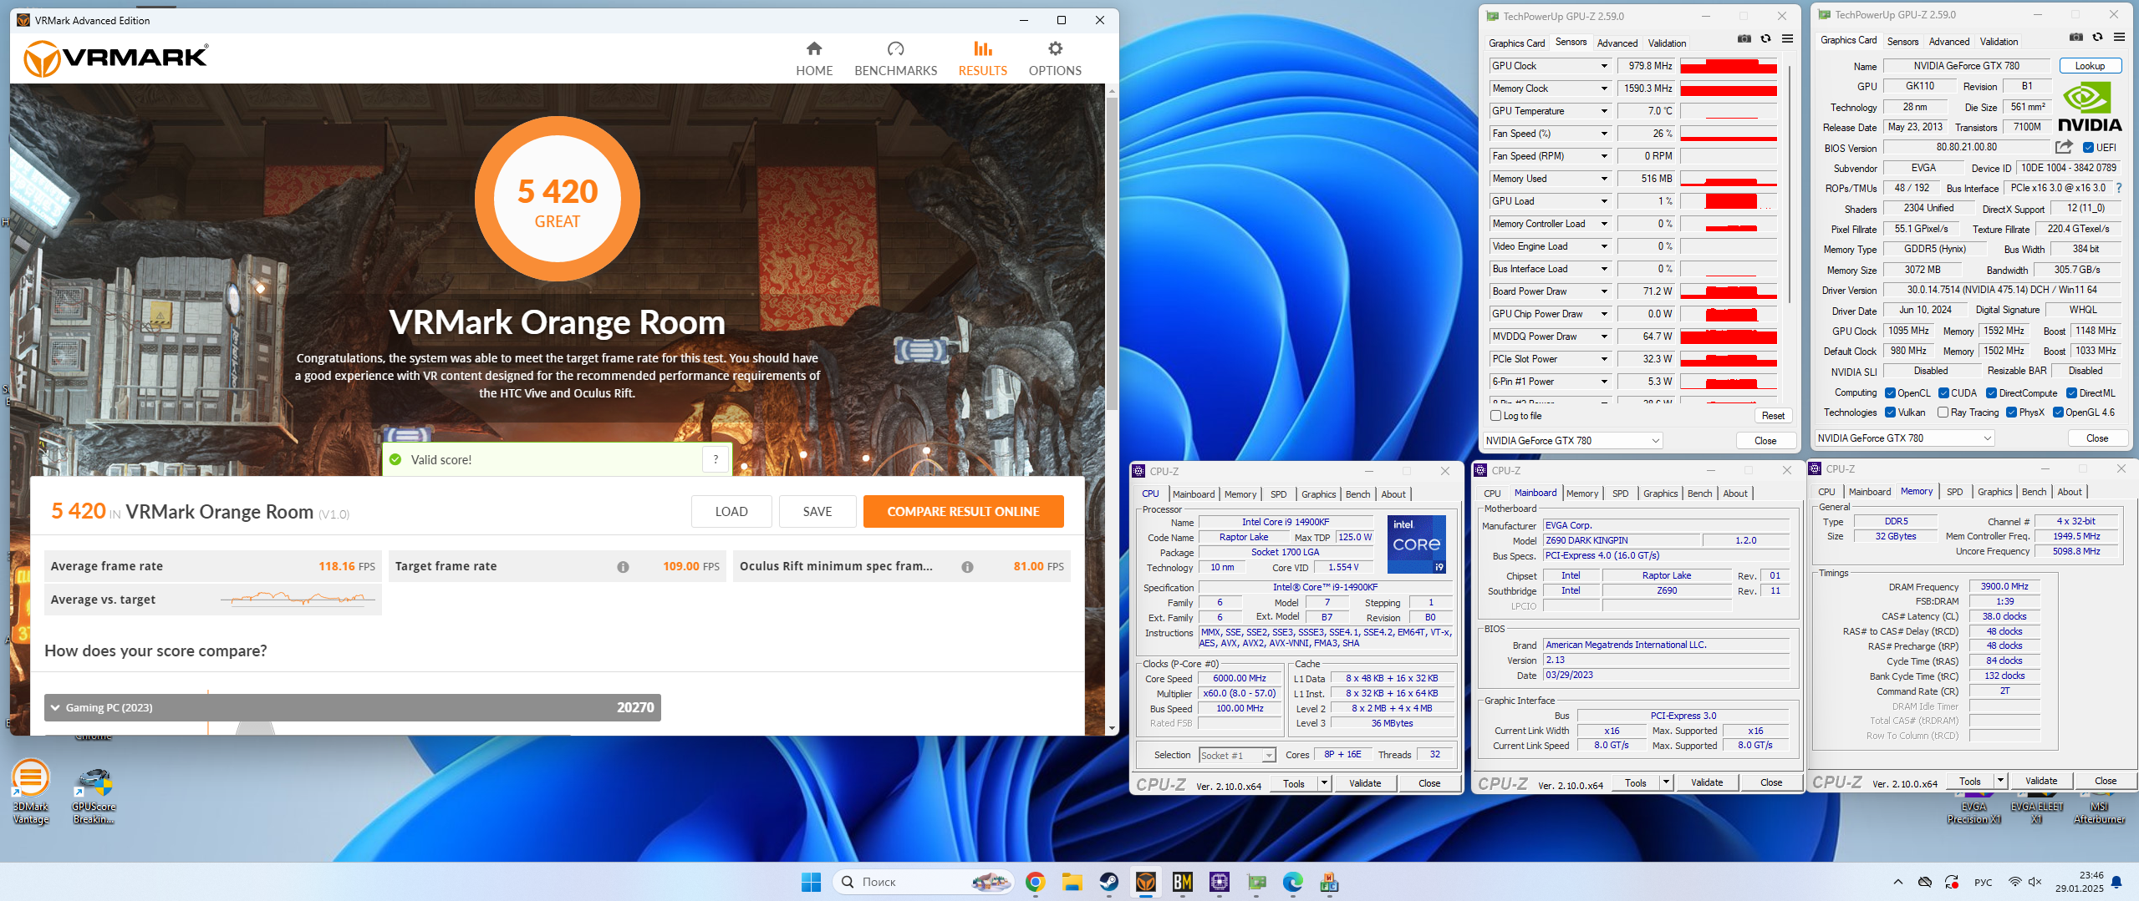Open the BM benchmark taskbar icon
Viewport: 2139px width, 901px height.
(1183, 882)
